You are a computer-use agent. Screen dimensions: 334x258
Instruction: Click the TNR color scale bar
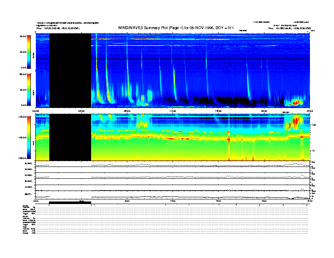click(x=29, y=137)
